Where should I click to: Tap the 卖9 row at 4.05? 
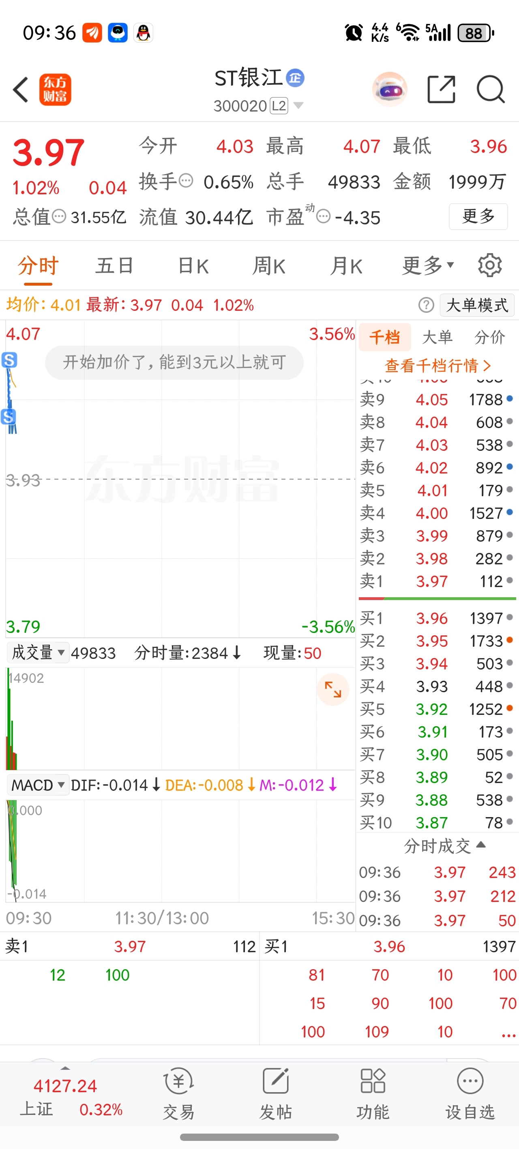click(437, 400)
